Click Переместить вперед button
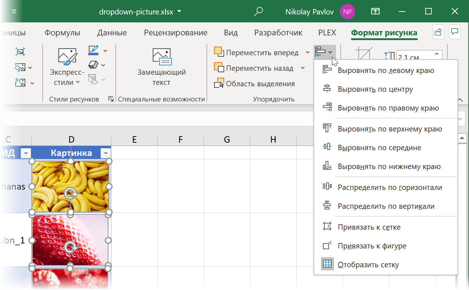 point(256,53)
